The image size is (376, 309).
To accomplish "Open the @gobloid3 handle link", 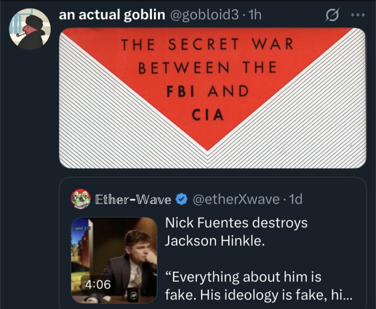I will [204, 15].
